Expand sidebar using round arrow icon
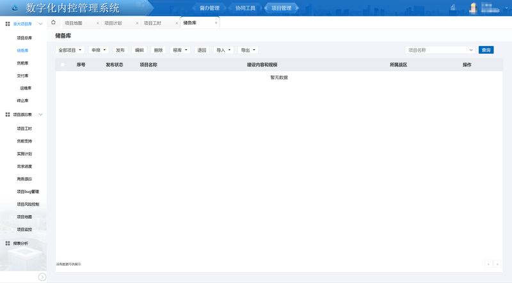This screenshot has height=283, width=512. [x=42, y=277]
